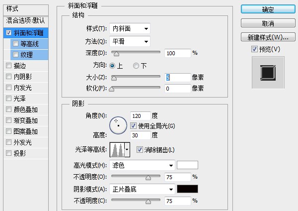Click the 高度 field showing 30
The width and height of the screenshot is (298, 211).
pos(141,135)
